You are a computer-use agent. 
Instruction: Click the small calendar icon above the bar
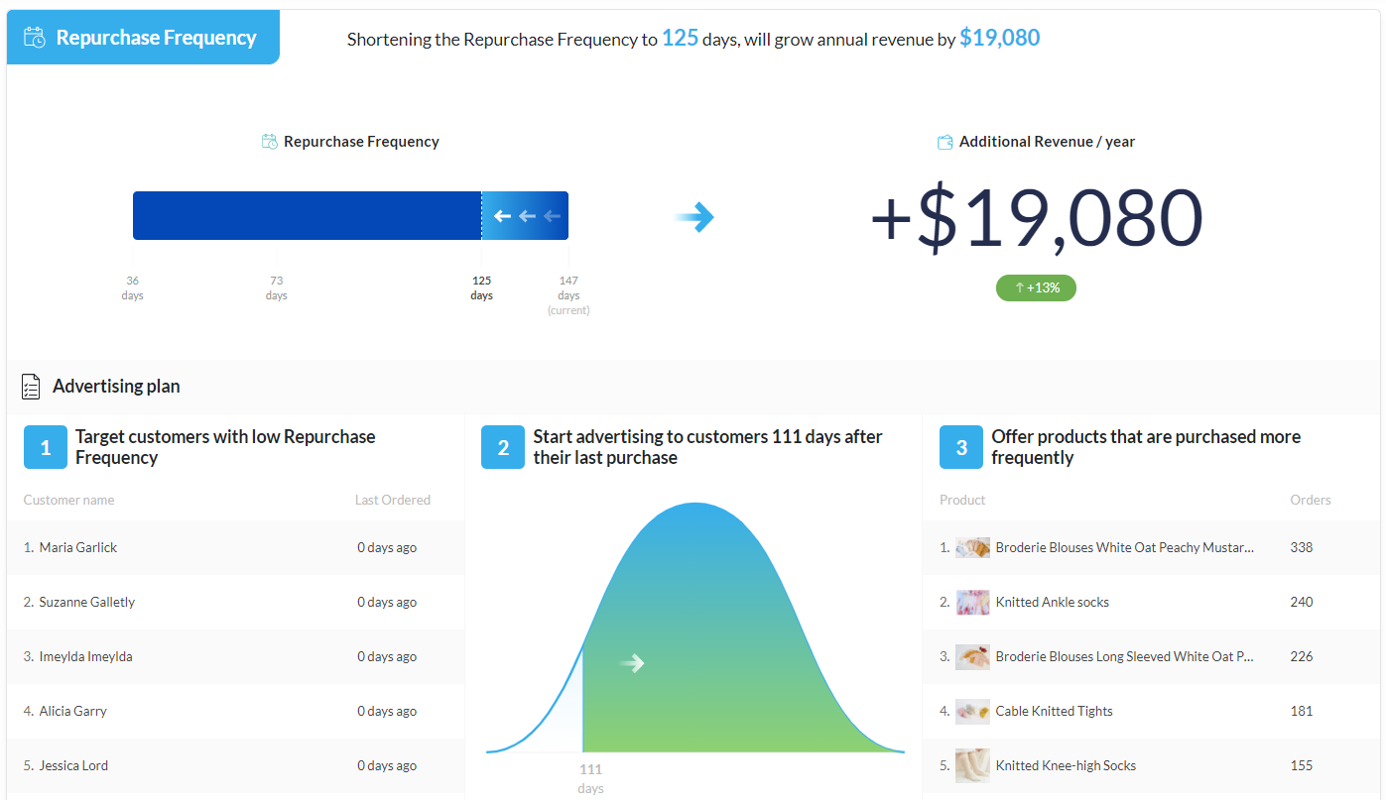tap(270, 142)
